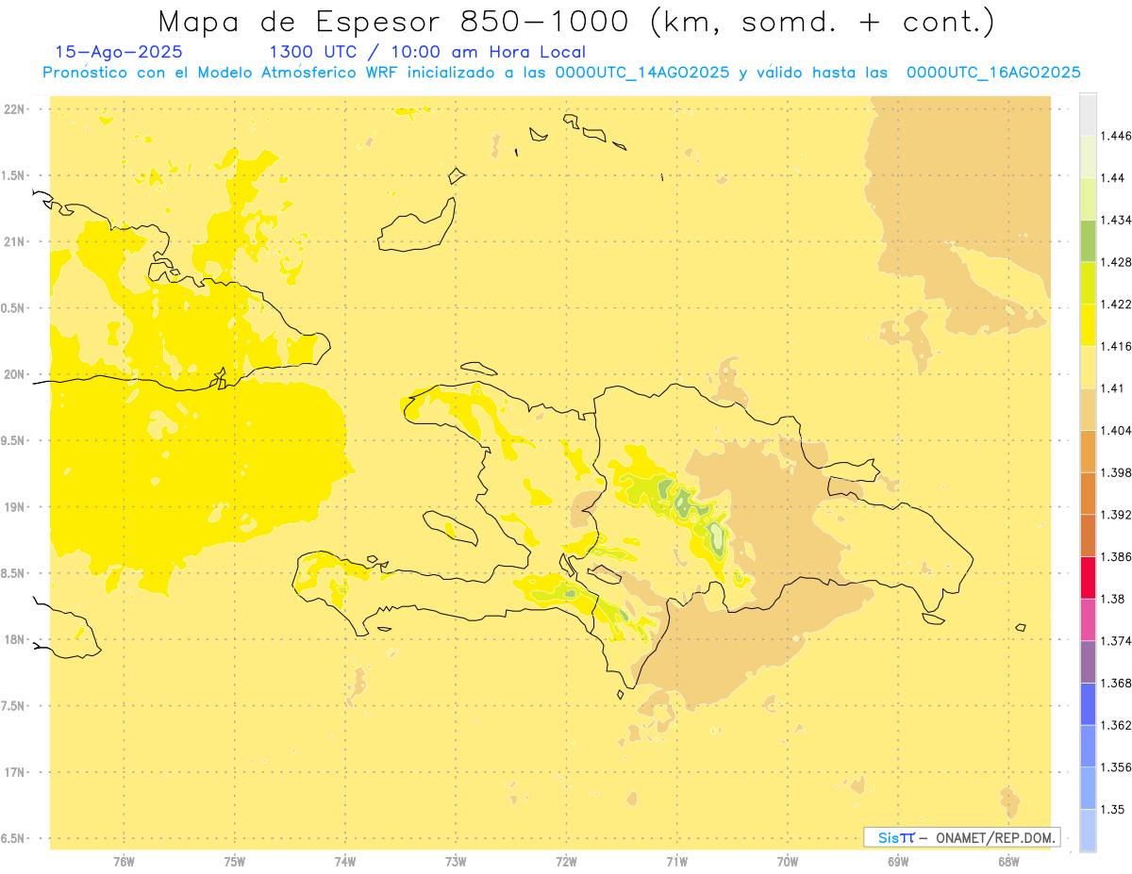The height and width of the screenshot is (874, 1132).
Task: Click the "18N" latitude label
Action: 14,639
